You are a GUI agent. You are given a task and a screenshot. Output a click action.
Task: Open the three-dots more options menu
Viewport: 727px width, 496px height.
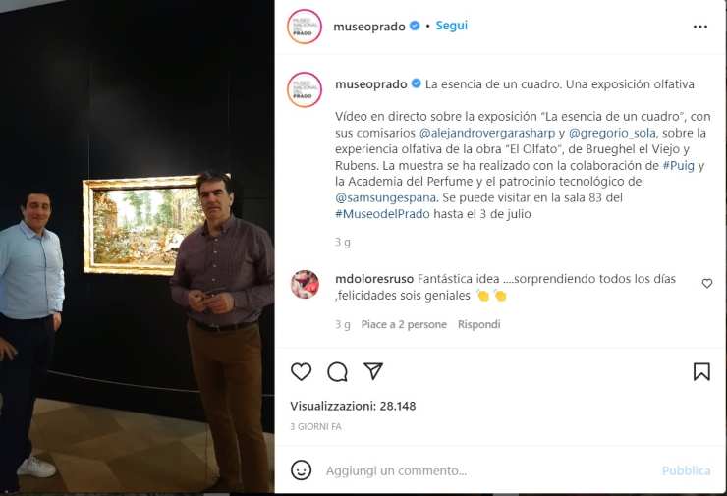point(700,27)
